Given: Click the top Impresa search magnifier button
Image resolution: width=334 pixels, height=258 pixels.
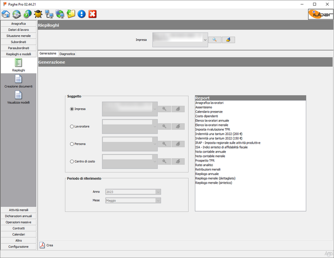Looking at the screenshot, I should [215, 40].
